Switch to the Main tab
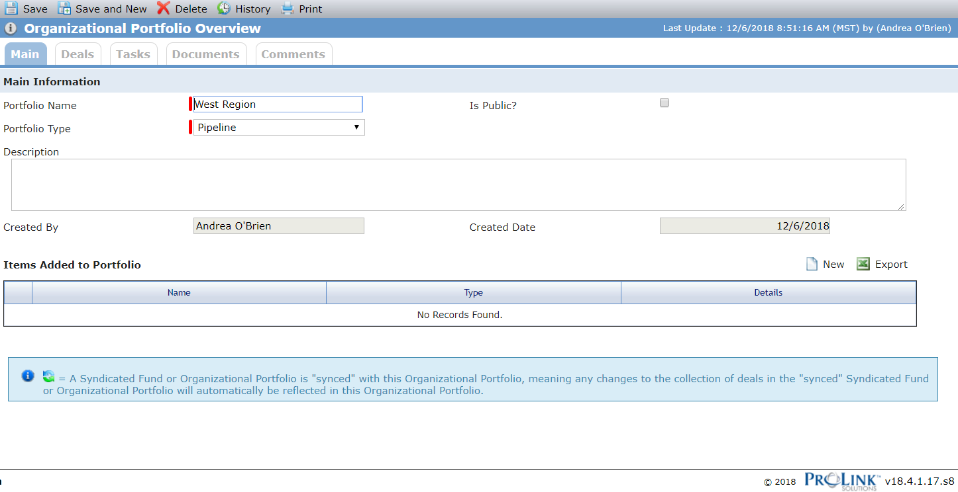Screen dimensions: 958x492 [25, 54]
